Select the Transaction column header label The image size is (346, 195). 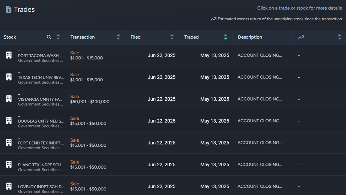tap(82, 37)
